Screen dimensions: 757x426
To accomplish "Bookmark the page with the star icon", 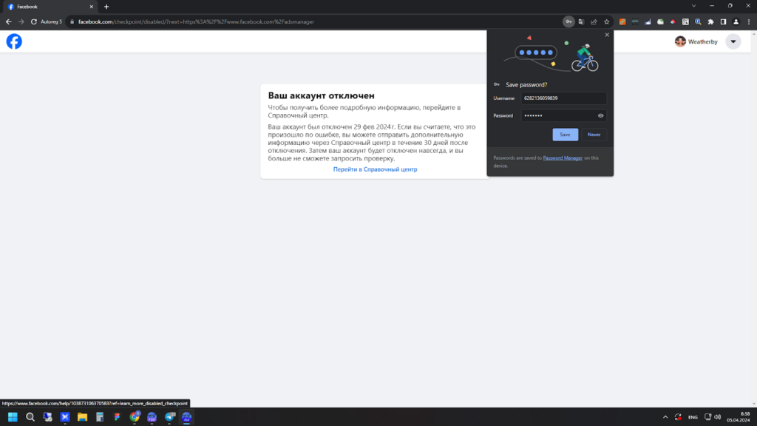I will [607, 21].
